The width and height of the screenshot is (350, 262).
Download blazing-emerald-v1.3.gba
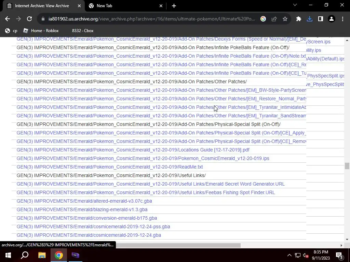(x=82, y=209)
